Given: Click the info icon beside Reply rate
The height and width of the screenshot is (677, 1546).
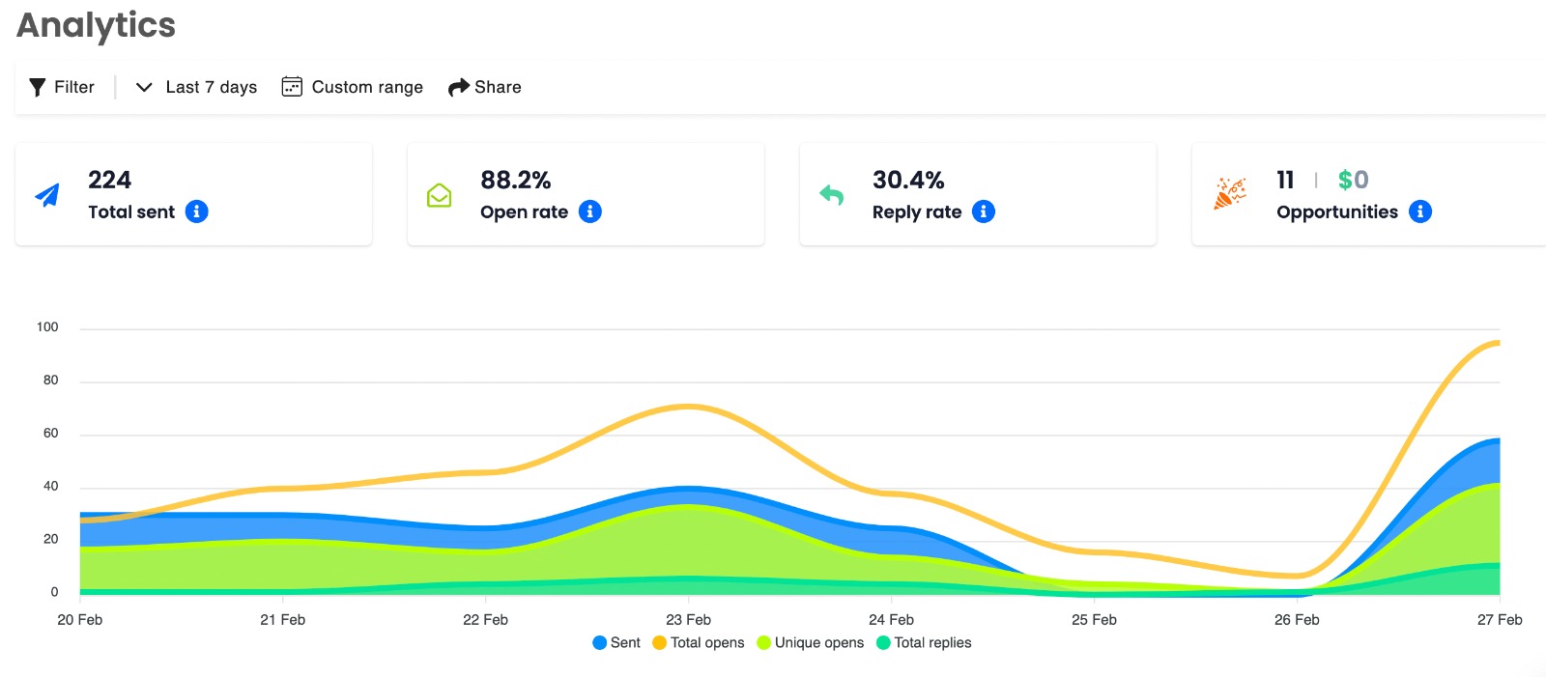Looking at the screenshot, I should (983, 212).
